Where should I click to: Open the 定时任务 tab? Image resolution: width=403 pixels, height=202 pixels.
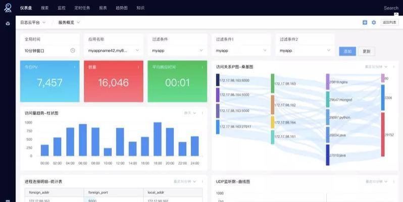(x=82, y=8)
